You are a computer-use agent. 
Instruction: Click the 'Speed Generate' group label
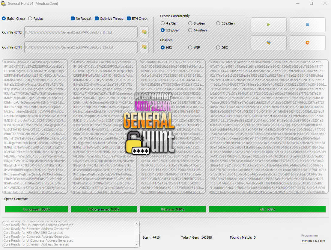tap(16, 199)
